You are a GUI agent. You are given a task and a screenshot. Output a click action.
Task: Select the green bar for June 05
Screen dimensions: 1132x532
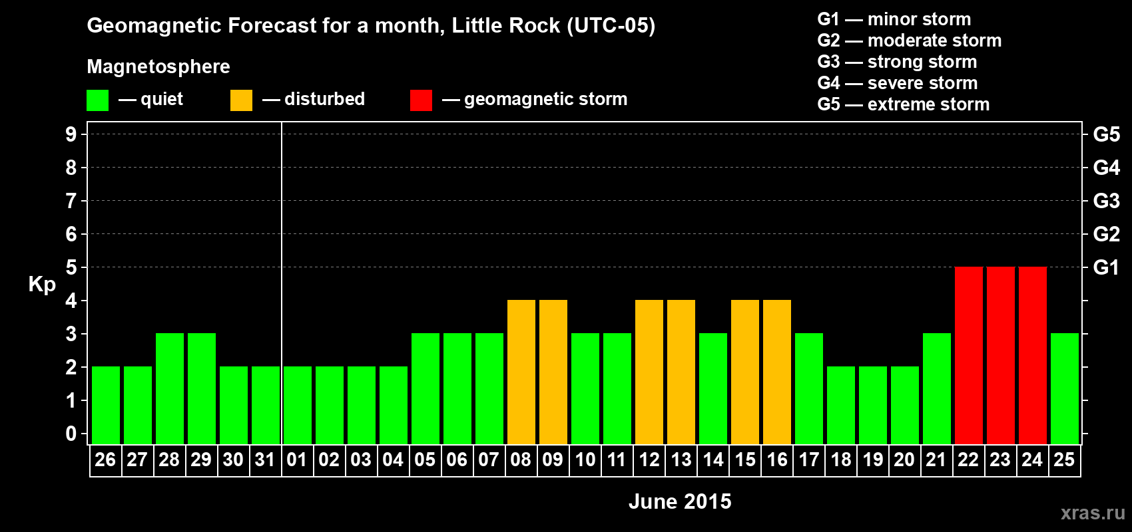425,388
